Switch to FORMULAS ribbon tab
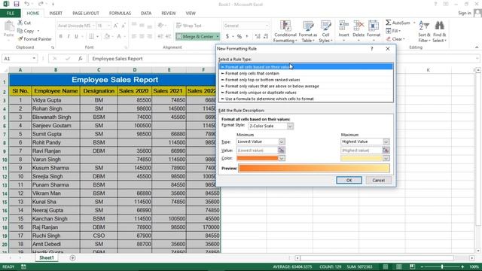This screenshot has width=482, height=271. [x=120, y=14]
